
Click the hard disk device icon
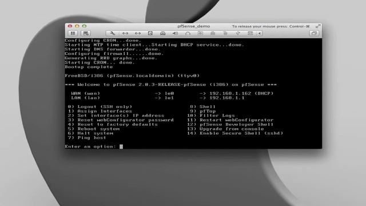coord(150,33)
